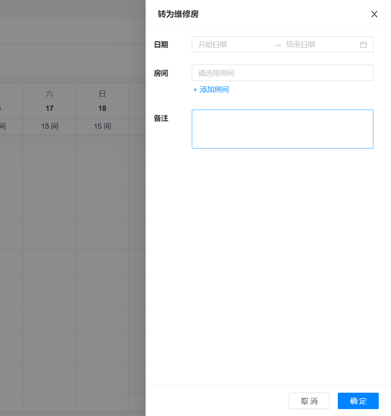
Task: Click the 开始日期 start date input
Action: coord(231,45)
